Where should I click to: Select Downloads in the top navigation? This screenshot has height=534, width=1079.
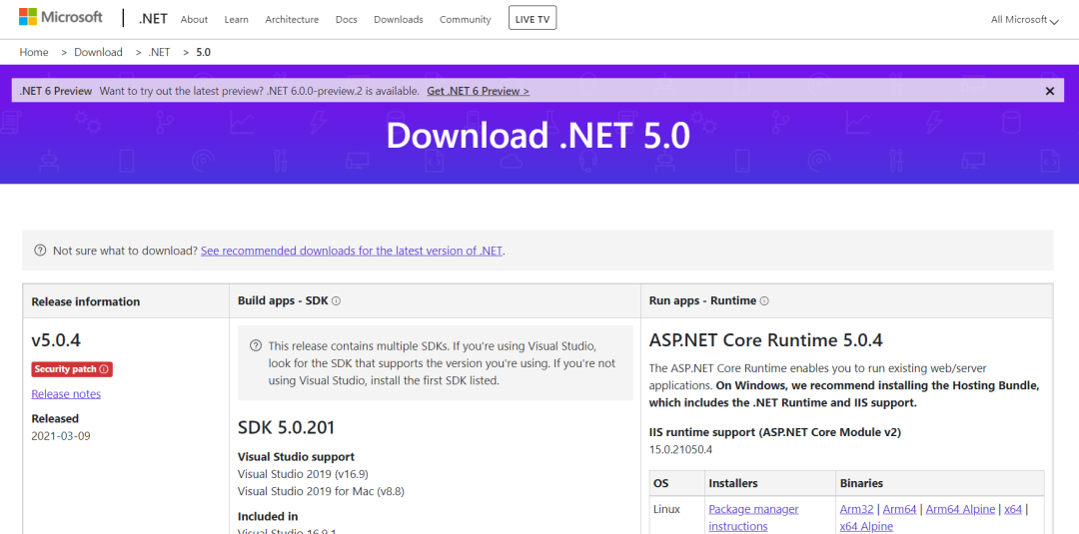398,20
